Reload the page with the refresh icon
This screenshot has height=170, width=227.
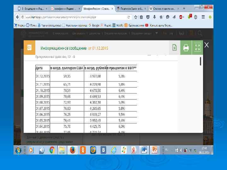click(x=129, y=17)
